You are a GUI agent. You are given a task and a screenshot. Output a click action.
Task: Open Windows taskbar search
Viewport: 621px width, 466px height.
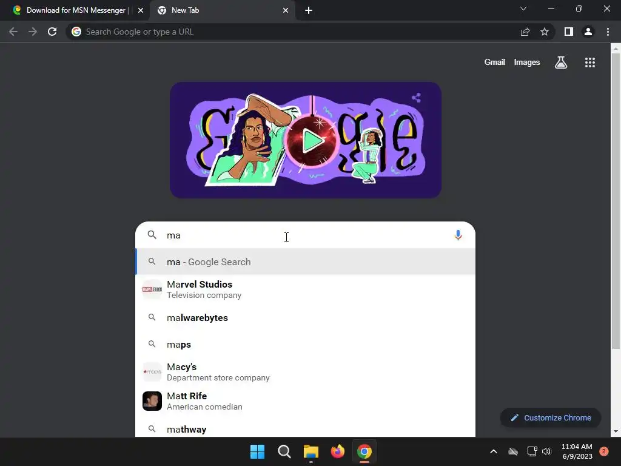[284, 451]
